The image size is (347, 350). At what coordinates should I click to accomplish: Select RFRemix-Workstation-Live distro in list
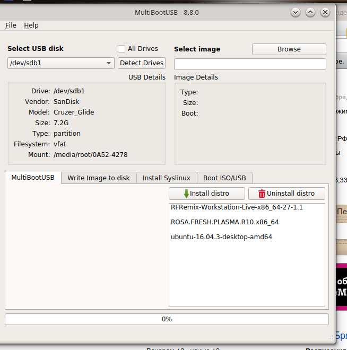[x=237, y=207]
